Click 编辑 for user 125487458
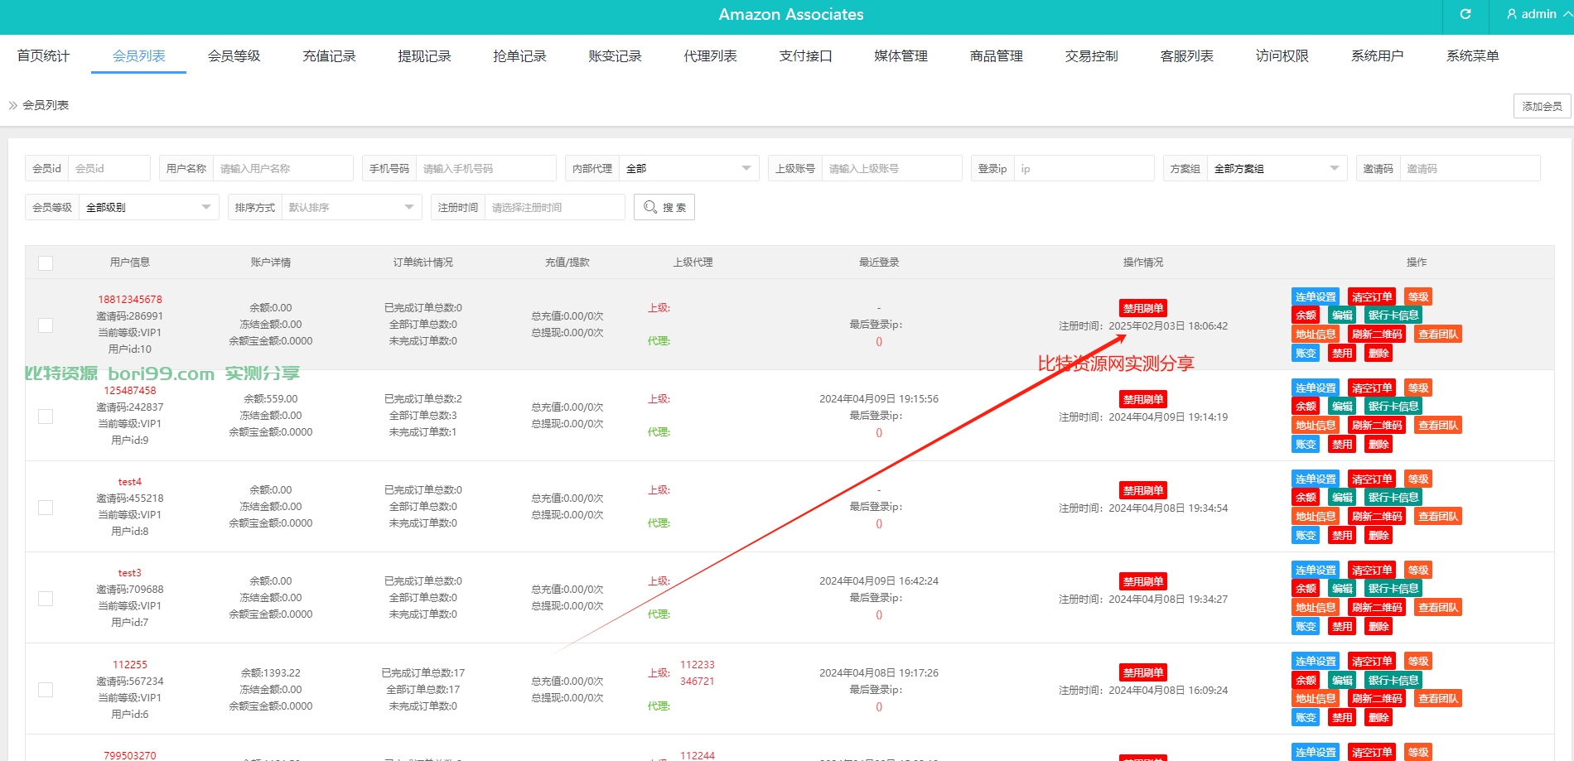Image resolution: width=1574 pixels, height=761 pixels. 1342,406
